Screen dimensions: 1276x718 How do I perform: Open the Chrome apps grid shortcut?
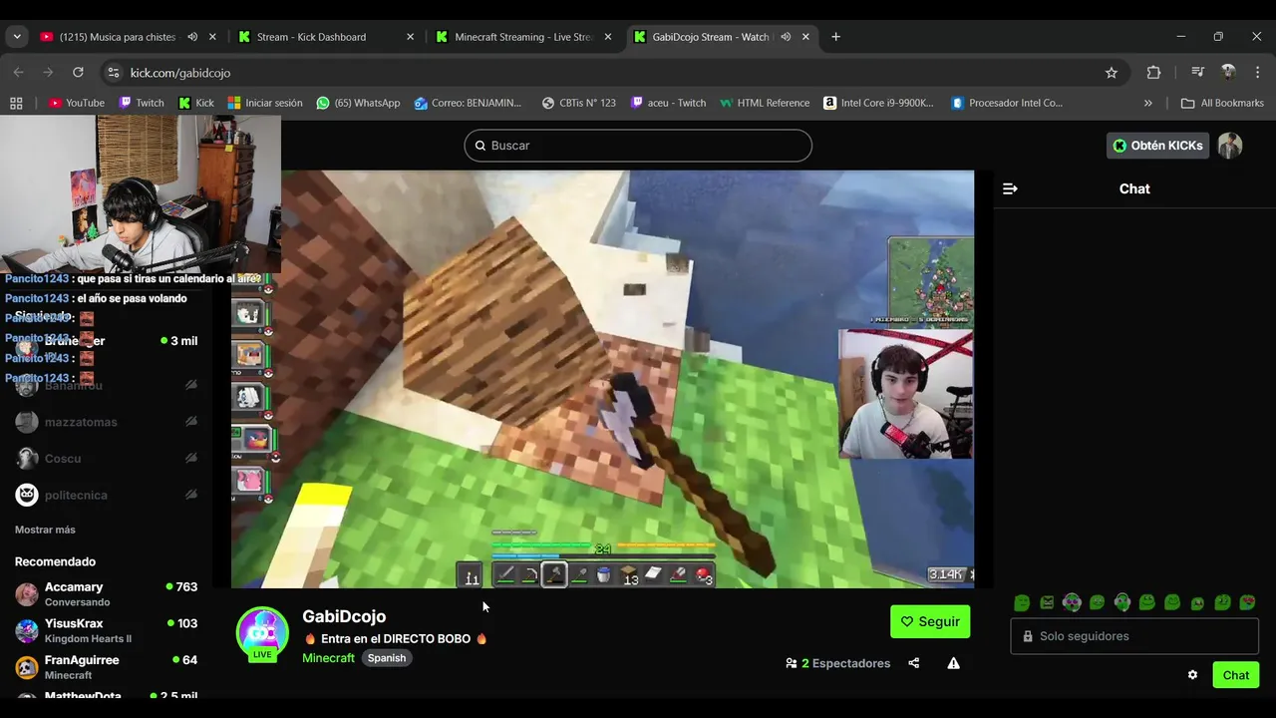(16, 103)
